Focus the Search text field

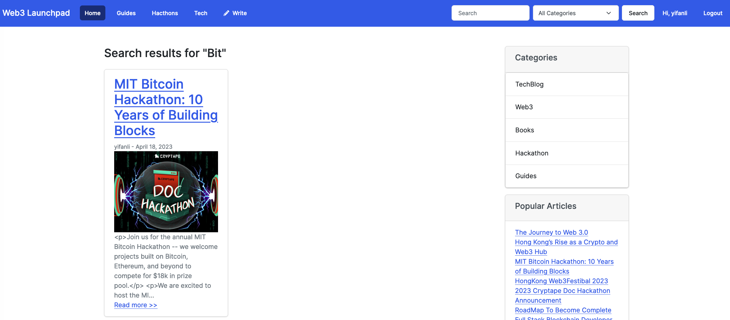[490, 13]
